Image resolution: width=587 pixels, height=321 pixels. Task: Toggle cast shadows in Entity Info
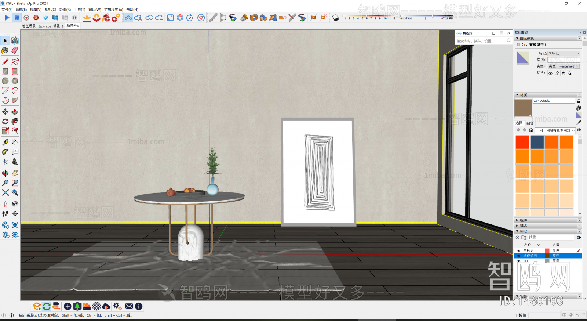pyautogui.click(x=564, y=73)
